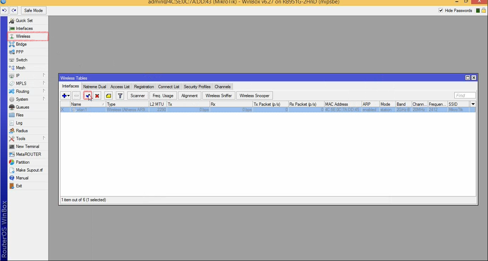Click Make Supout.rif
The width and height of the screenshot is (488, 261).
click(x=27, y=170)
